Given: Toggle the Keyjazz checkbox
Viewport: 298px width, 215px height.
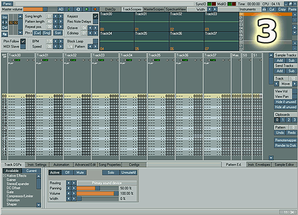Looking at the screenshot, I should (95, 16).
